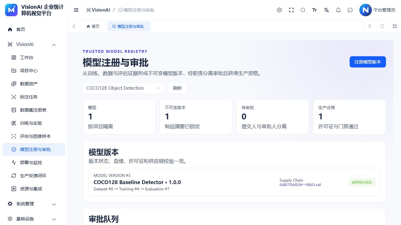Image resolution: width=401 pixels, height=225 pixels.
Task: Click the 数据集注册表 database icon
Action: (x=14, y=110)
